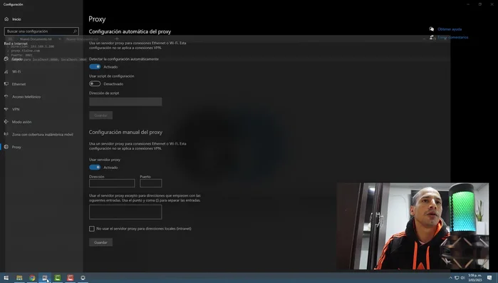The image size is (498, 283).
Task: Click the proxy exceptions text box
Action: pyautogui.click(x=125, y=212)
